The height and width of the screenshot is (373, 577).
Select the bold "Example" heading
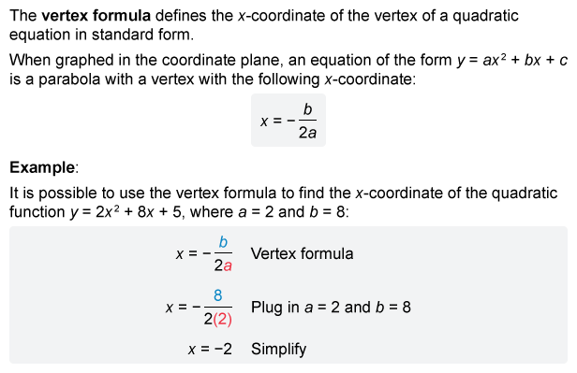coord(42,167)
